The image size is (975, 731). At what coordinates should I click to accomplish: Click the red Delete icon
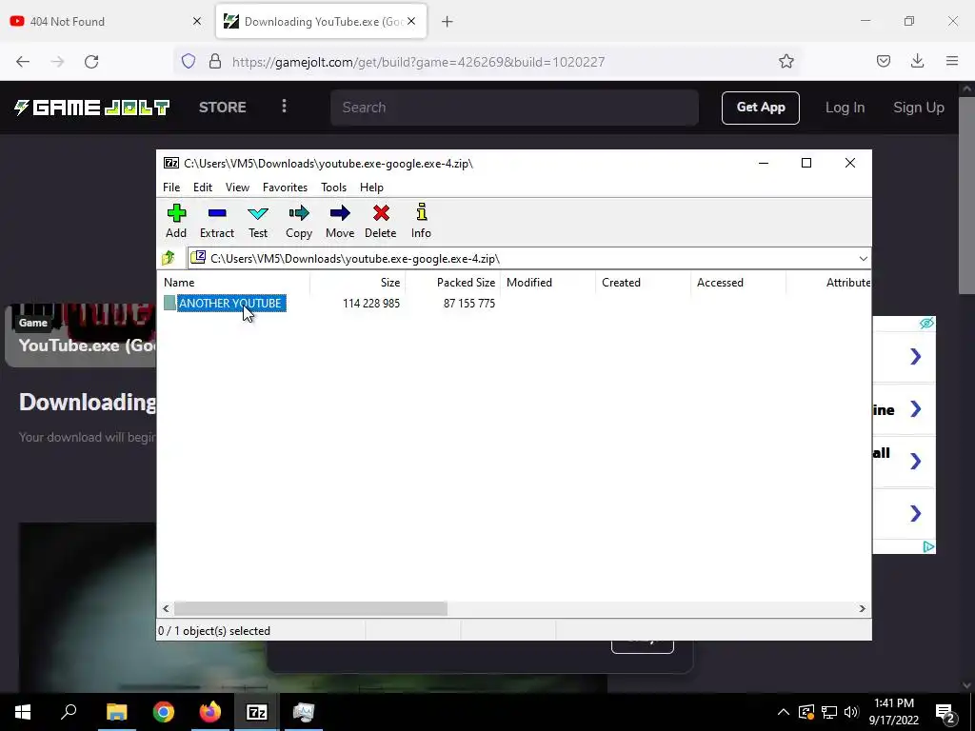click(381, 221)
